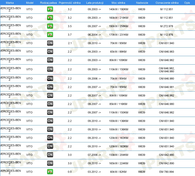
Task: Click the Marka column header
Action: pyautogui.click(x=10, y=3)
